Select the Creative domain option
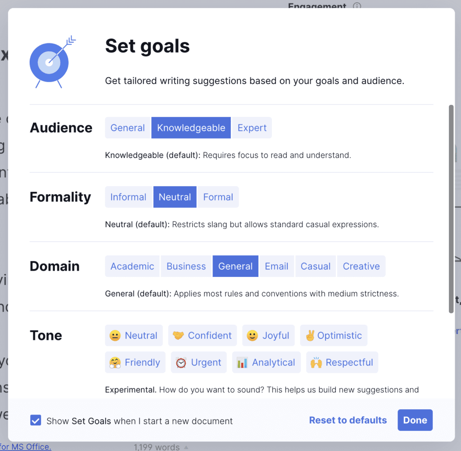The image size is (461, 451). pos(362,266)
